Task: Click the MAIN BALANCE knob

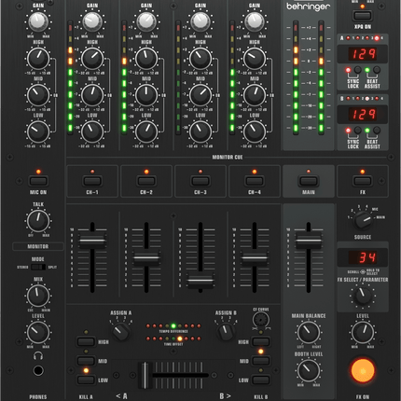Action: (x=309, y=332)
